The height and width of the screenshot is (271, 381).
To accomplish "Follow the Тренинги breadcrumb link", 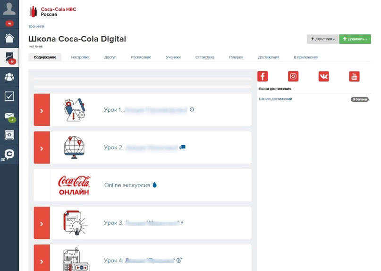I will pos(36,26).
